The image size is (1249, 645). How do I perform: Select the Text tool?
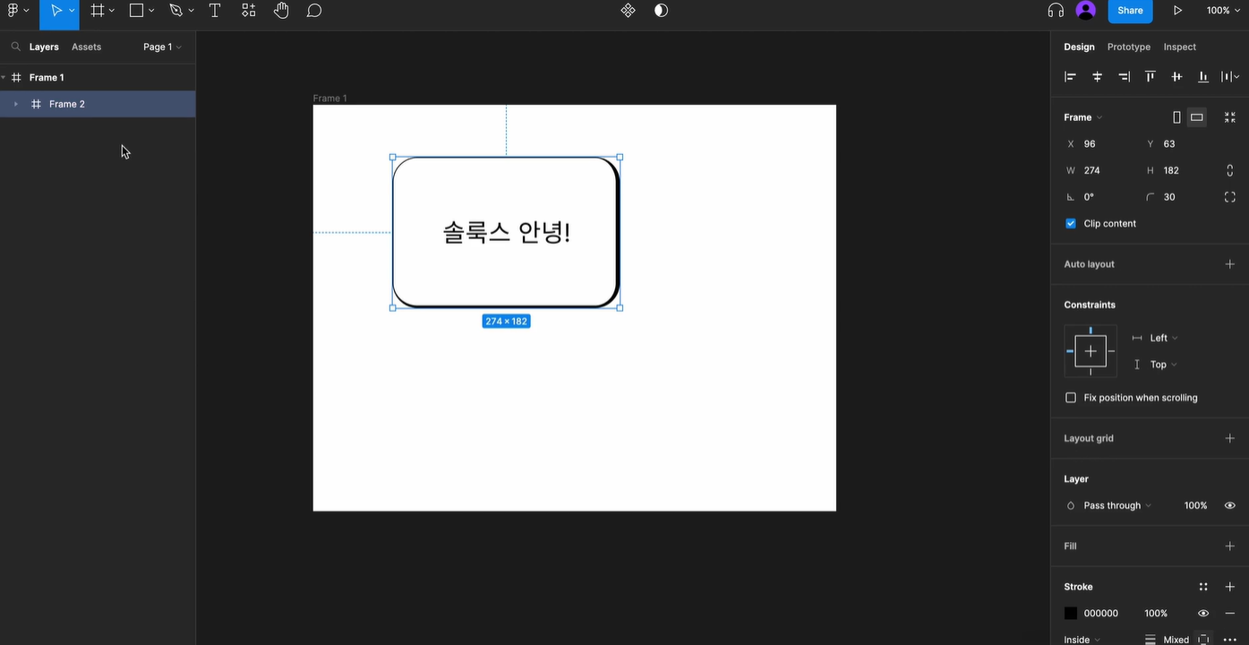coord(215,11)
